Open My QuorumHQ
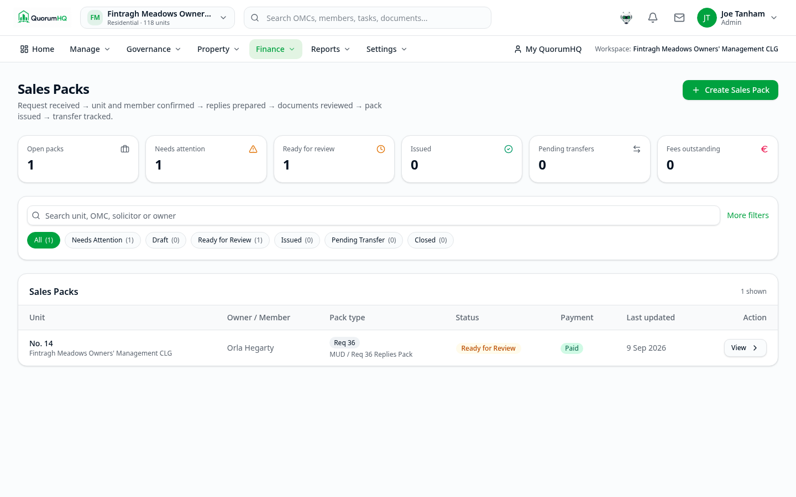 tap(548, 49)
